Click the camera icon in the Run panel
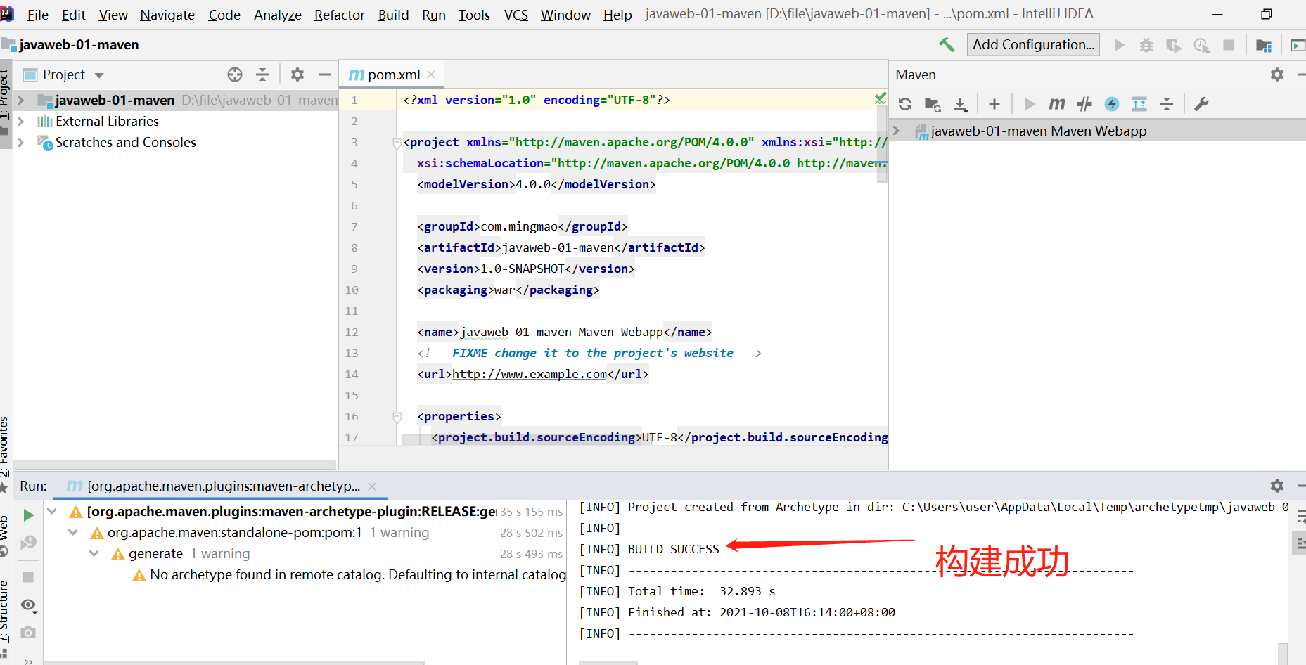1306x665 pixels. tap(28, 632)
